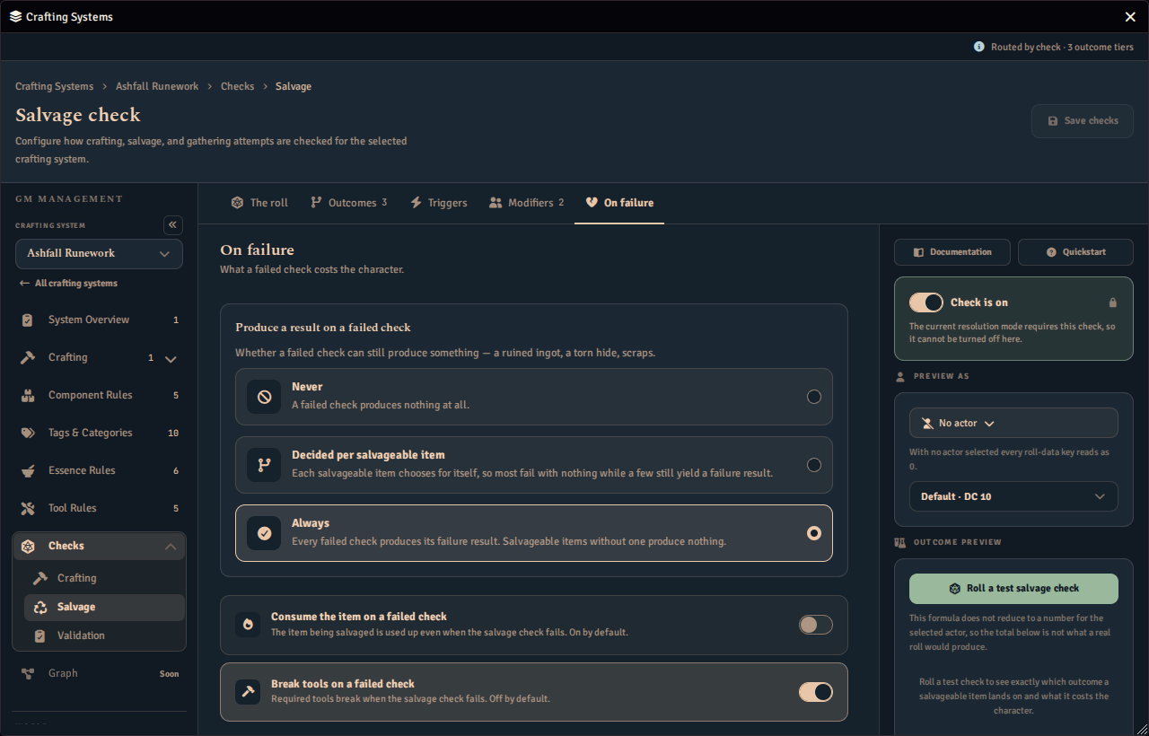This screenshot has height=736, width=1149.
Task: Click the branch icon on Decided per salvageable item
Action: [264, 465]
